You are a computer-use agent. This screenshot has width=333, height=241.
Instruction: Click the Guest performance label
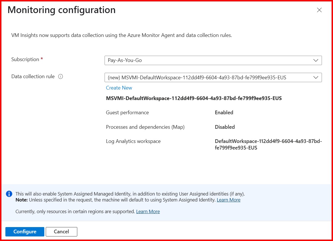coord(127,113)
